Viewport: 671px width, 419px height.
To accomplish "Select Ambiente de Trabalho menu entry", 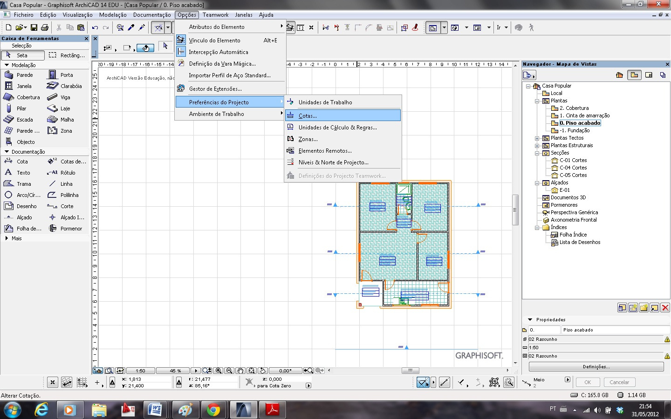I will click(x=230, y=114).
